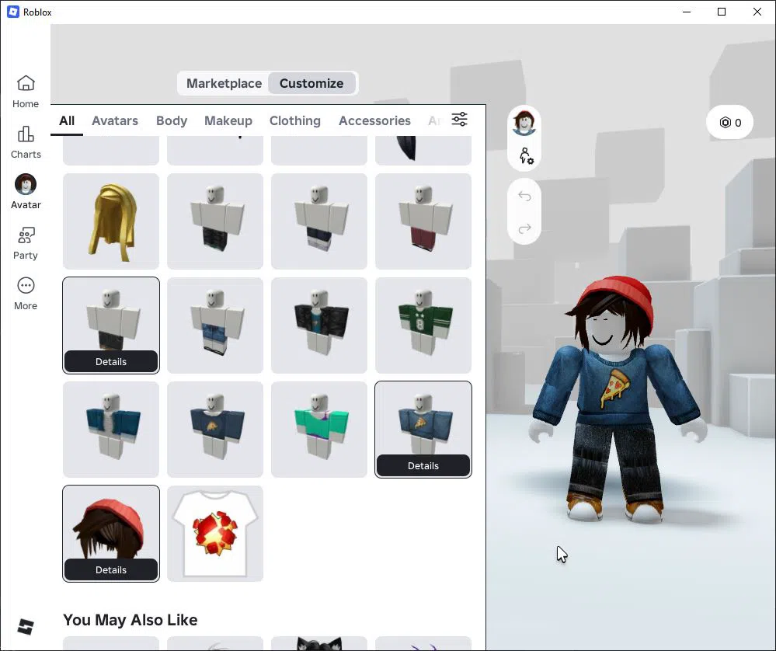This screenshot has height=651, width=776.
Task: Switch to the Makeup tab
Action: point(228,120)
